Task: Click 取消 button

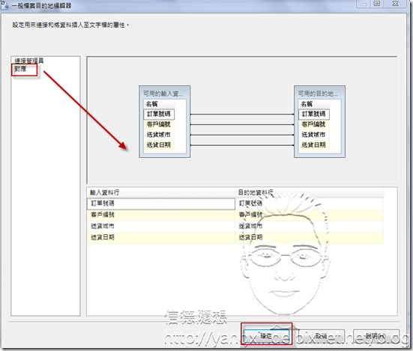Action: coord(322,336)
